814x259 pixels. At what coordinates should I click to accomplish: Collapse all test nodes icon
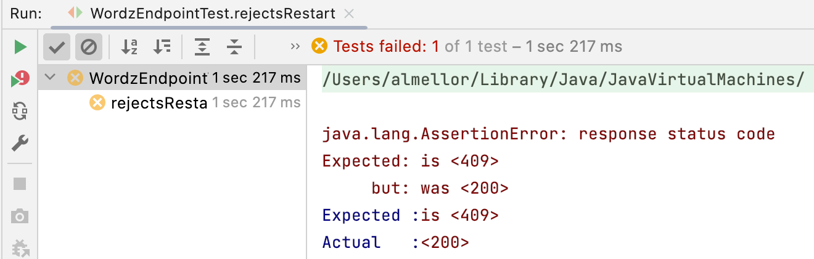(234, 46)
